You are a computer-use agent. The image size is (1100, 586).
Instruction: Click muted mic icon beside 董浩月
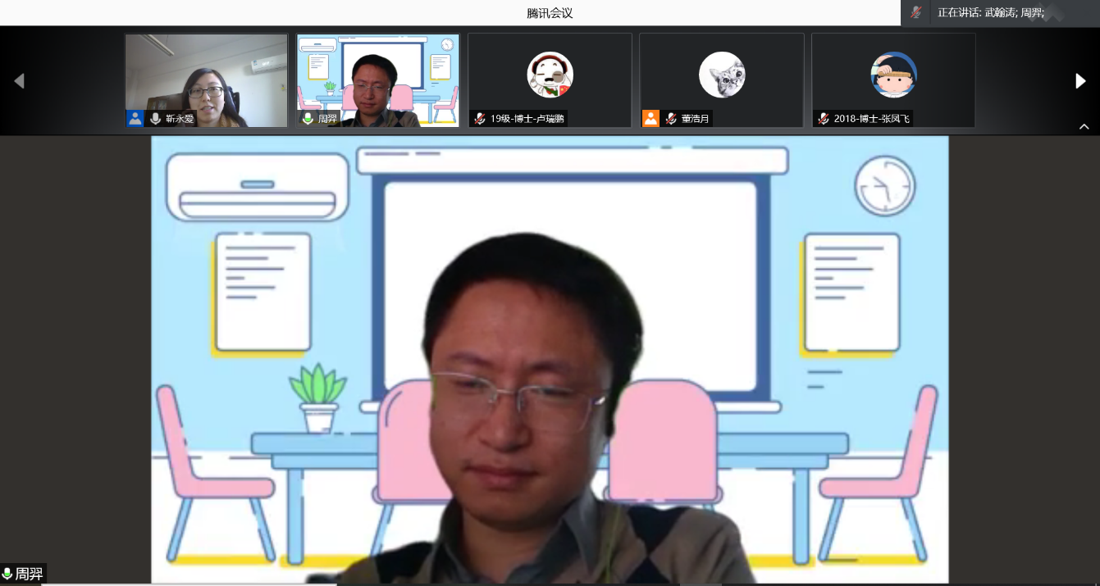671,119
